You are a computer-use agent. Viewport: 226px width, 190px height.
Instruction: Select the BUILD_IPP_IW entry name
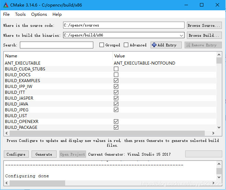click(x=19, y=87)
